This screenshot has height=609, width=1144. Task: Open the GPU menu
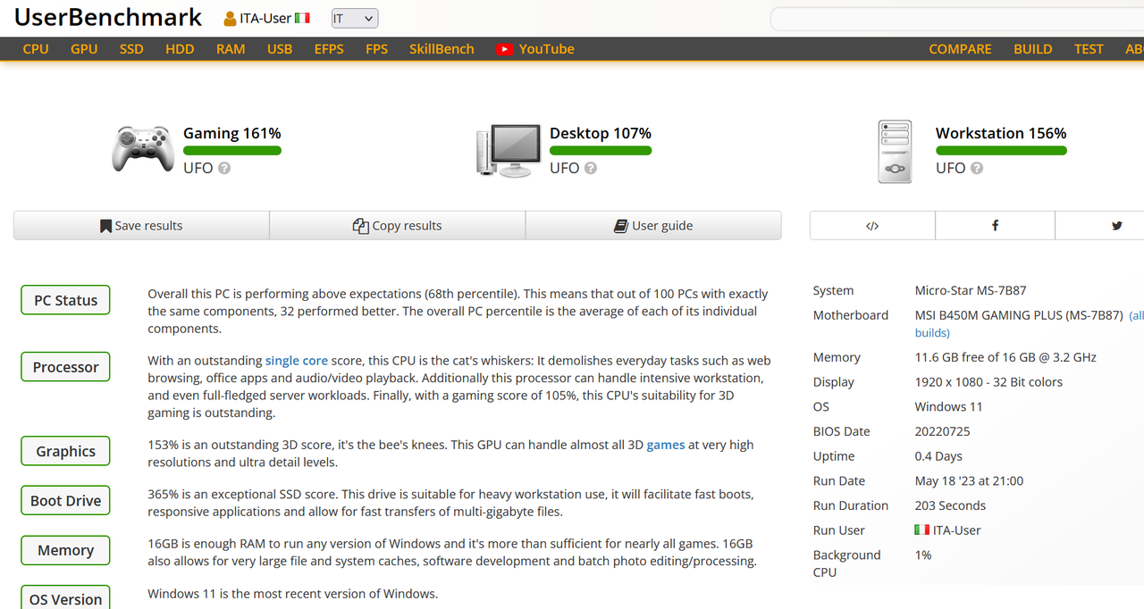[x=84, y=49]
